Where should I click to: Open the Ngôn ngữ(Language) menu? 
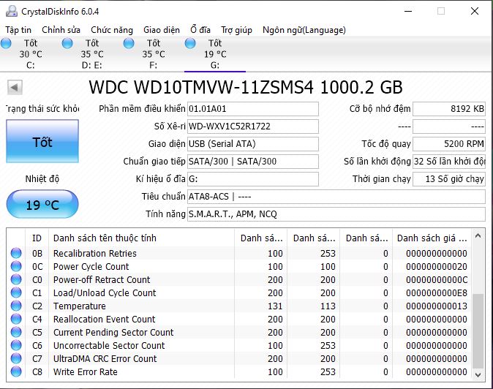click(x=304, y=30)
